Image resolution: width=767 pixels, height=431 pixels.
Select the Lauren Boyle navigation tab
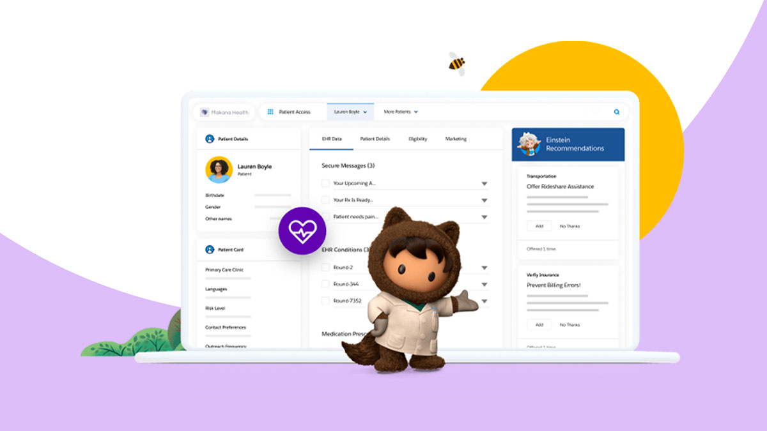[x=350, y=112]
